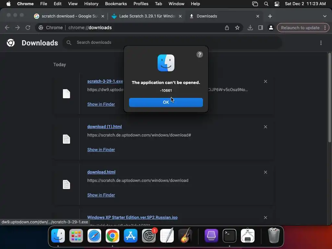Screen dimensions: 332x249
Task: Launch GarageBand from the Dock
Action: coord(185,236)
